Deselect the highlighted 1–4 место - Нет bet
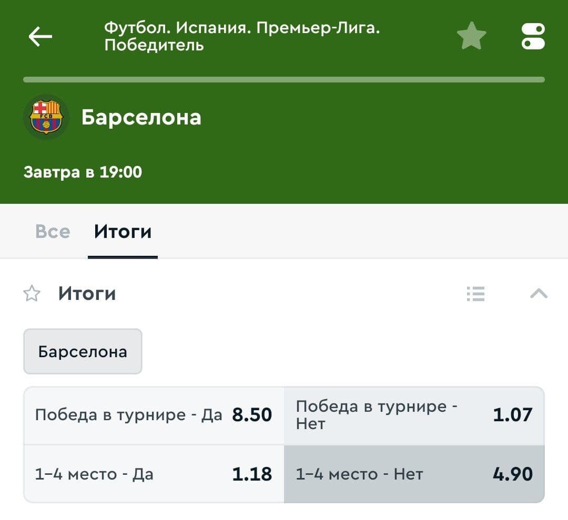The height and width of the screenshot is (520, 568). point(414,474)
